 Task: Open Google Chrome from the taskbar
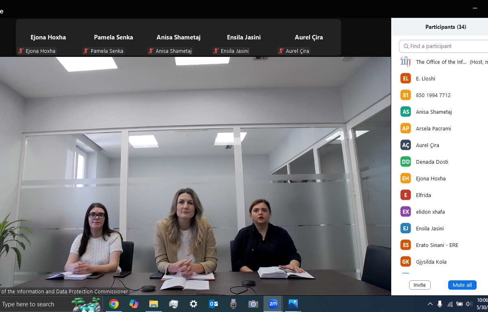pos(114,304)
